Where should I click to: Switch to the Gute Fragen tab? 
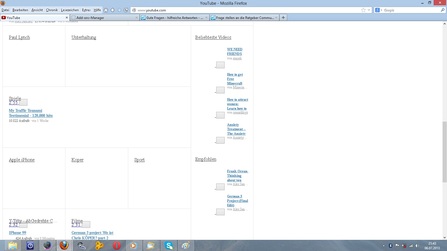175,18
